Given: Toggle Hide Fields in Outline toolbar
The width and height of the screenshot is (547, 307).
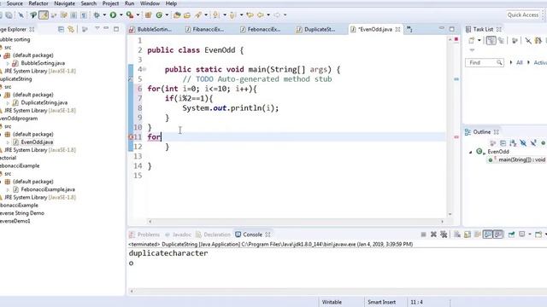Looking at the screenshot, I should tap(523, 143).
